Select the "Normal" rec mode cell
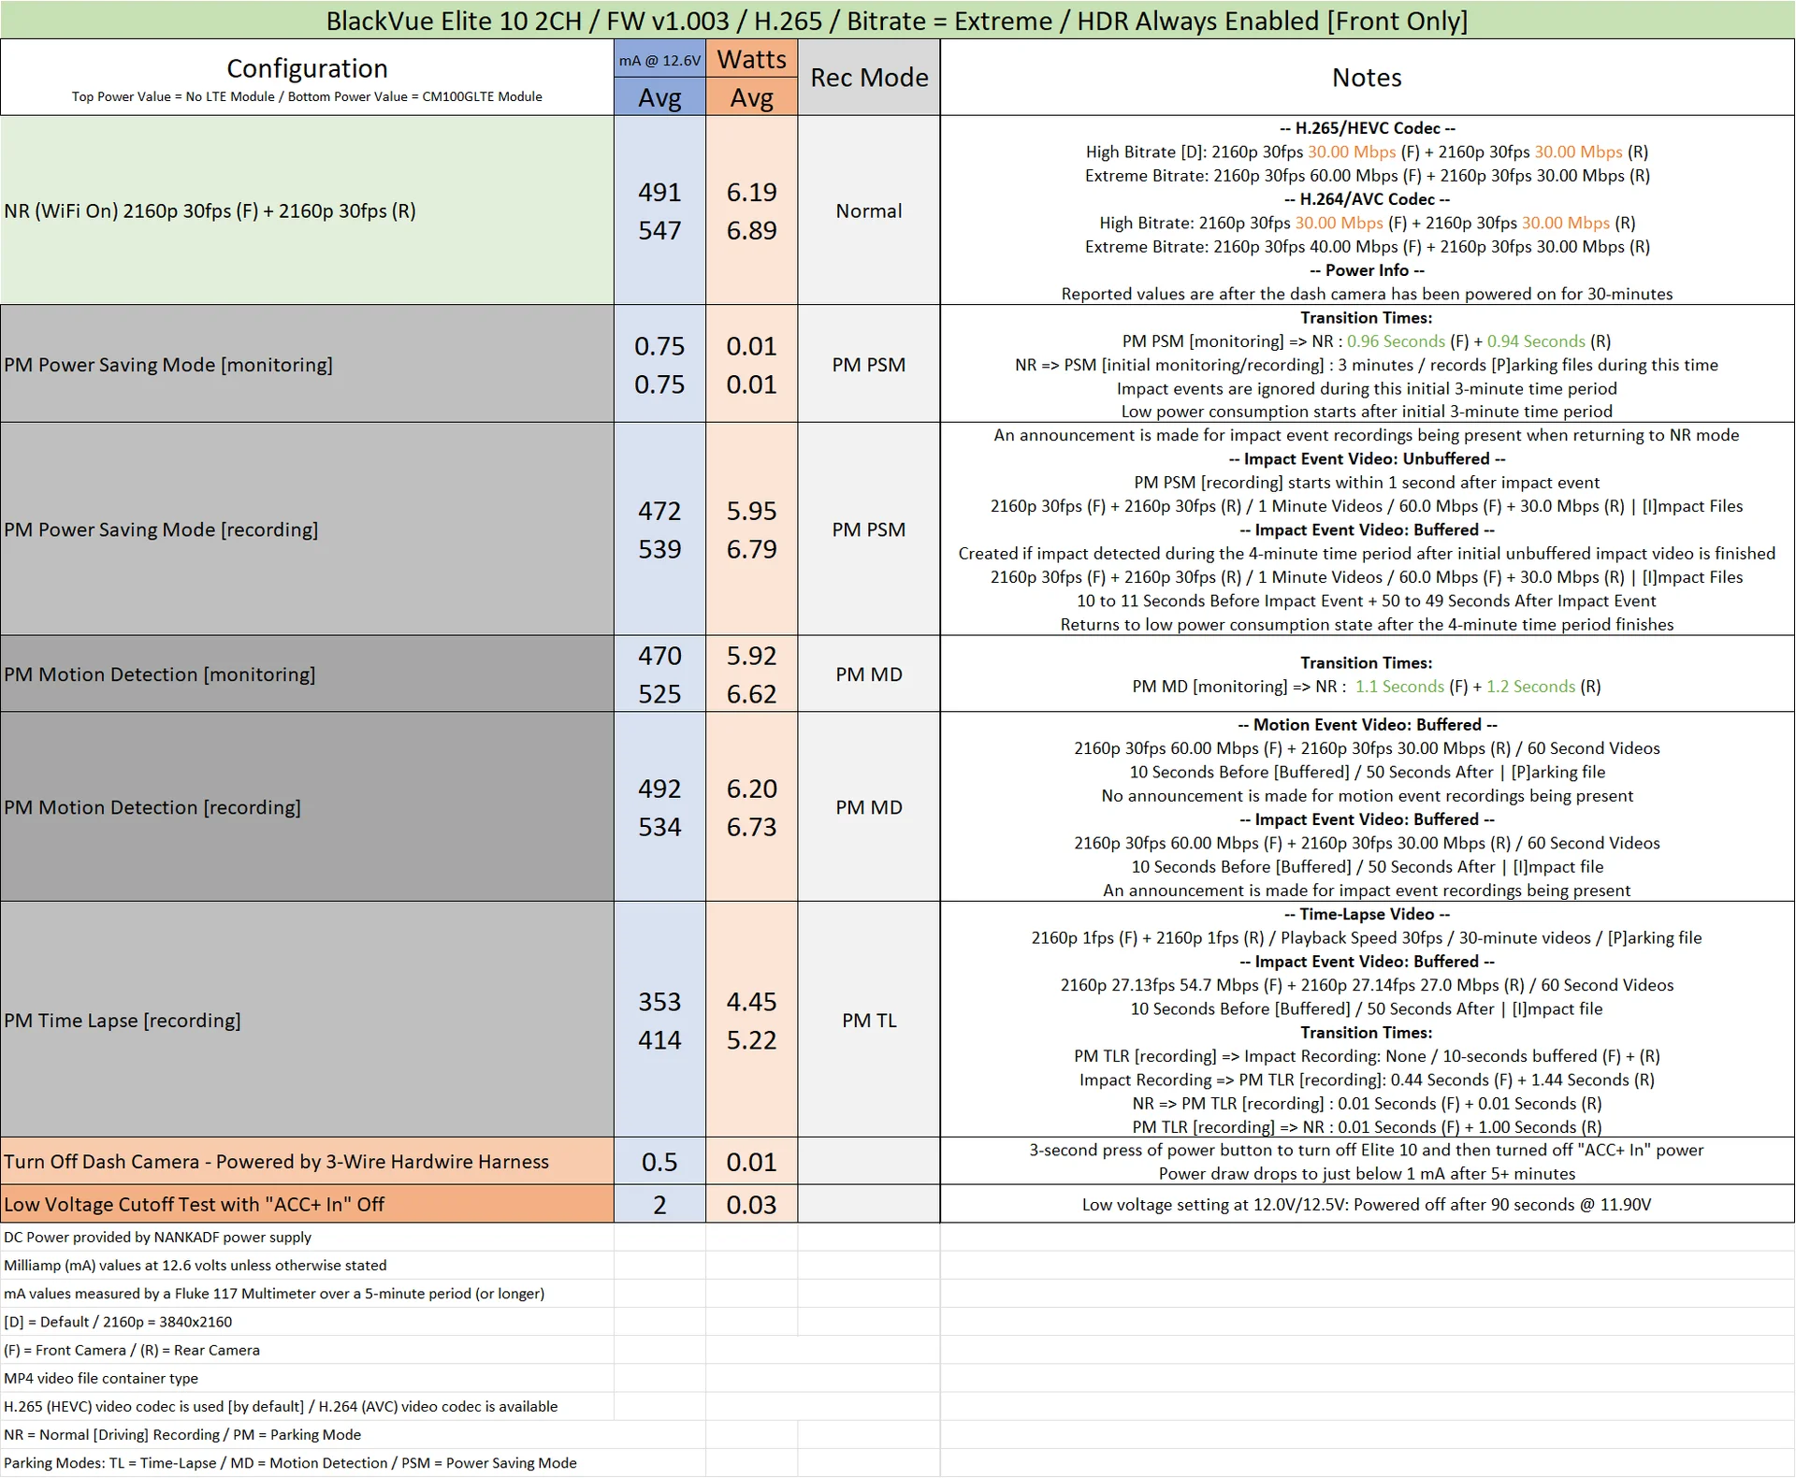The image size is (1796, 1478). [x=869, y=210]
